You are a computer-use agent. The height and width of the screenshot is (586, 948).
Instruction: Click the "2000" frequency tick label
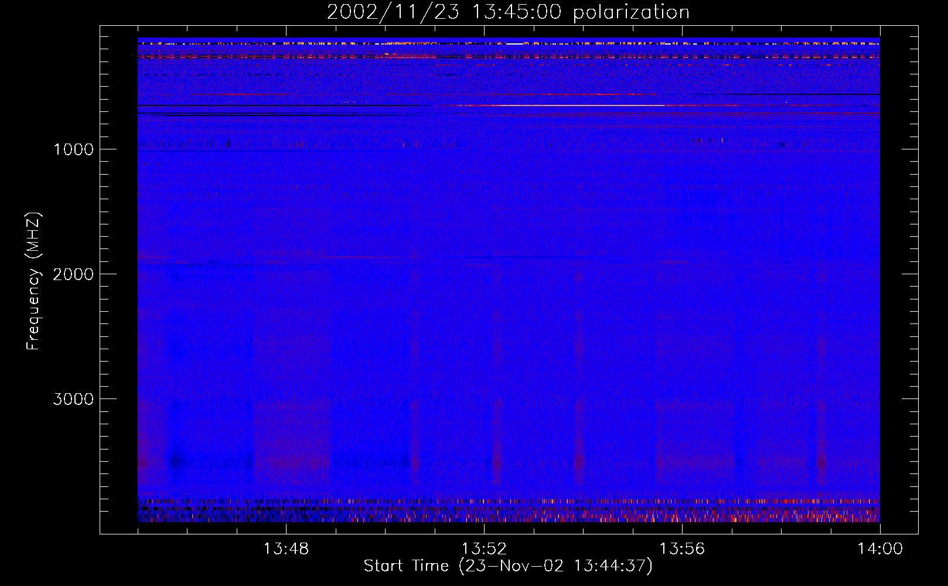pyautogui.click(x=73, y=274)
